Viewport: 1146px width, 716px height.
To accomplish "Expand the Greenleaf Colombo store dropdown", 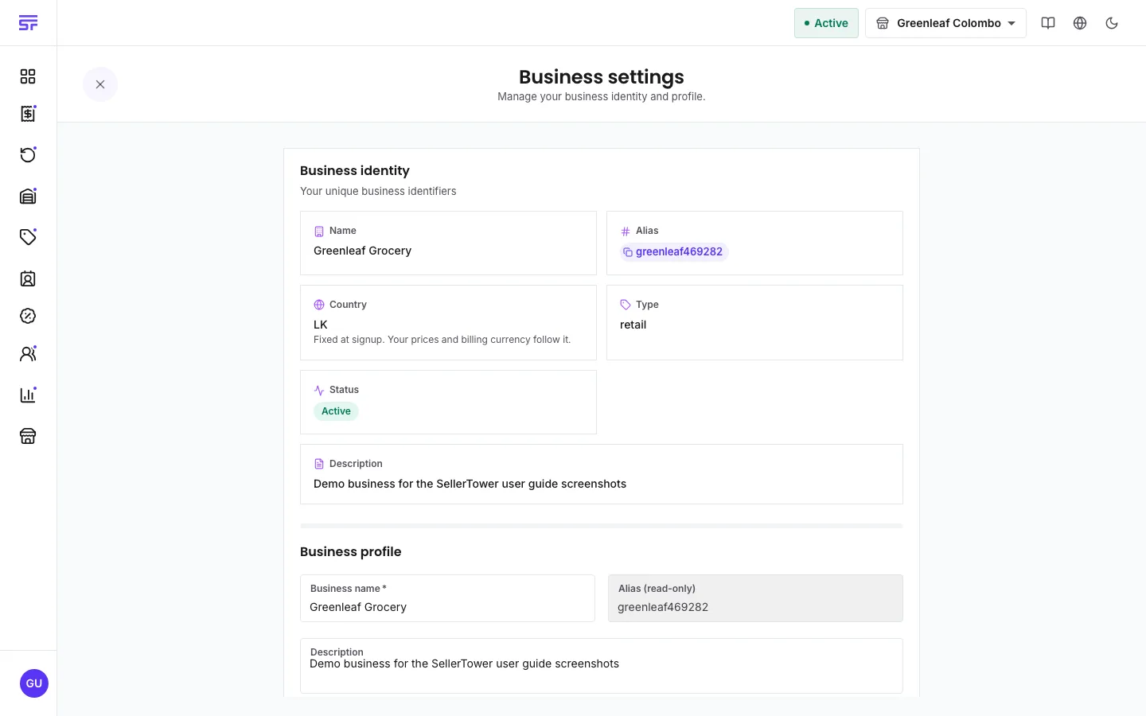I will [x=945, y=23].
